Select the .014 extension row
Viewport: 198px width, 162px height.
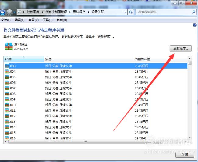(96, 127)
